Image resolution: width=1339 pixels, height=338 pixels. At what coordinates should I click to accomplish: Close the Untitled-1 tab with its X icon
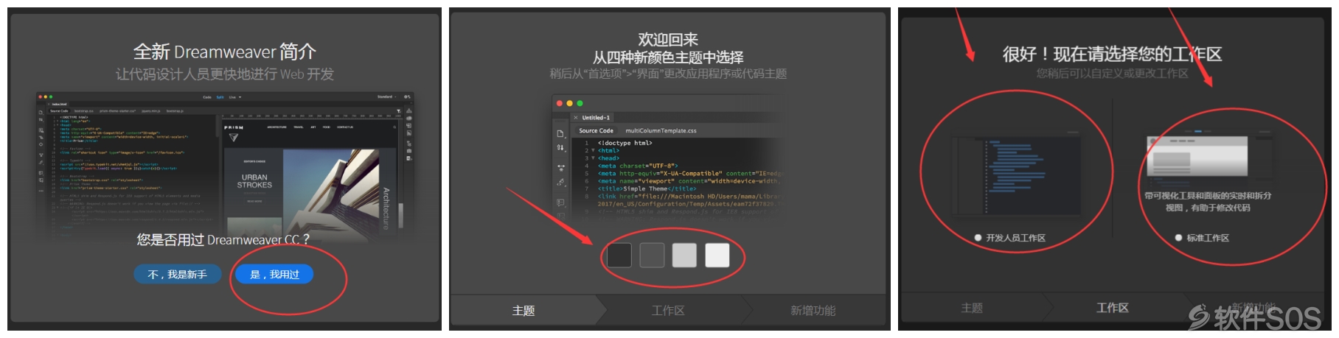[576, 118]
